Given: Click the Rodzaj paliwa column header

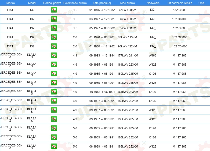Looking at the screenshot, I should coord(52,3).
